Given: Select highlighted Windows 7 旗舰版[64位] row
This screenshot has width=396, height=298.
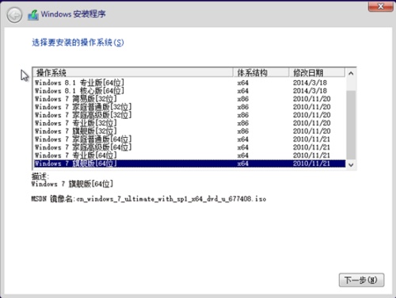Looking at the screenshot, I should point(189,163).
